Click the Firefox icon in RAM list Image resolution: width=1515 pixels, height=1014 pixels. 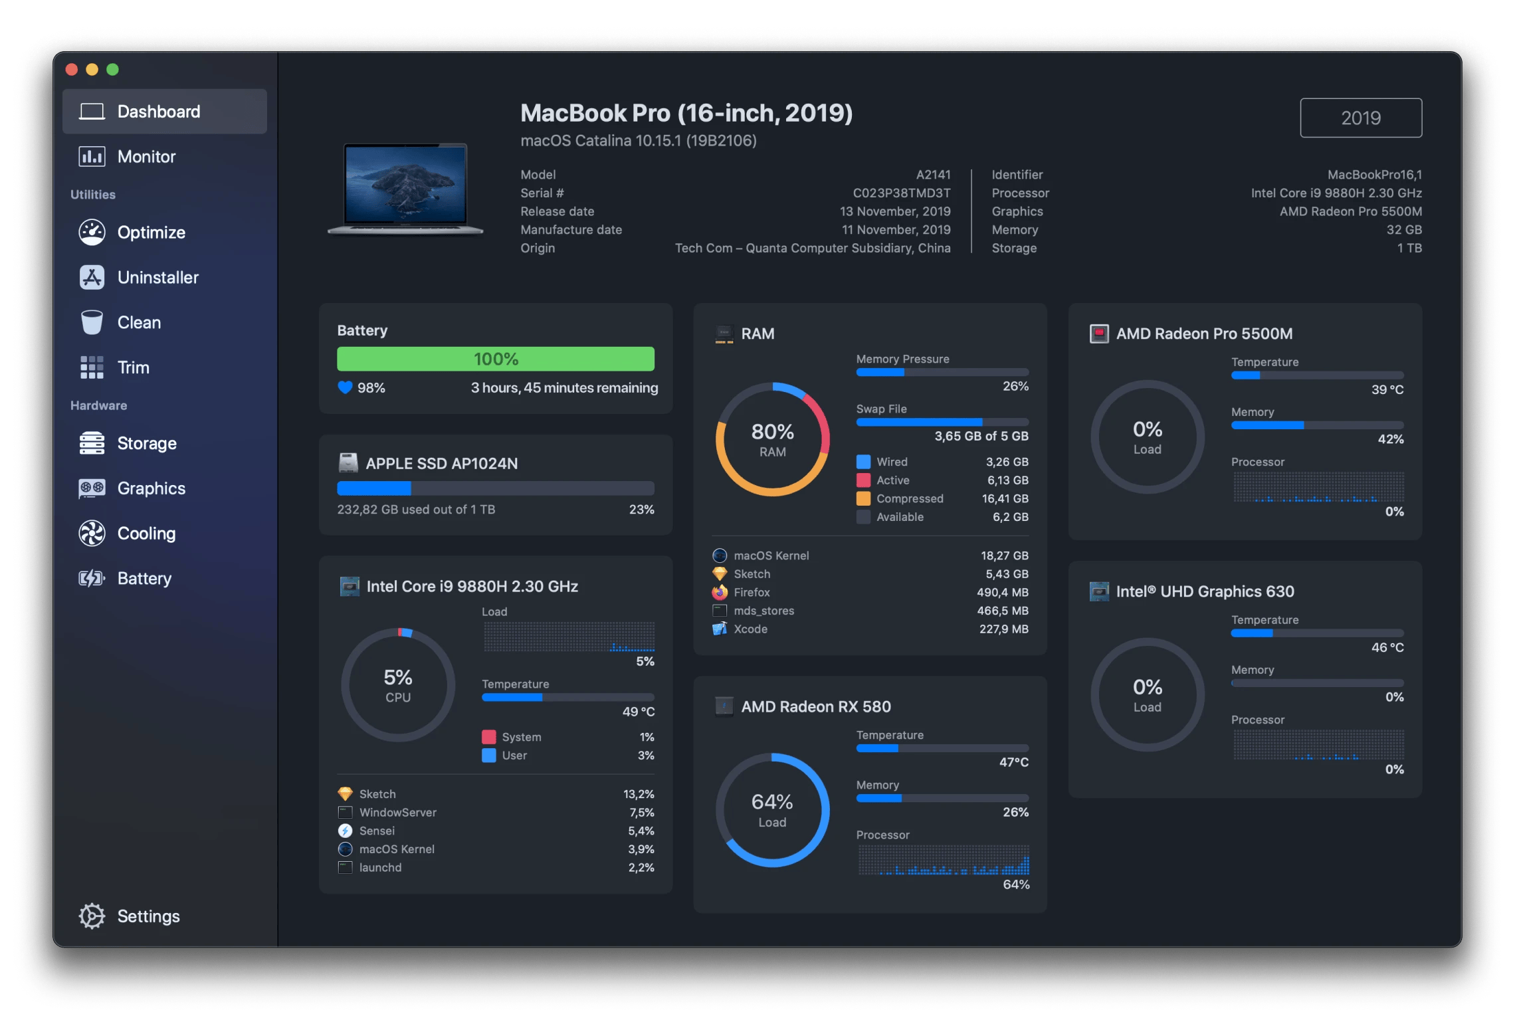tap(720, 592)
